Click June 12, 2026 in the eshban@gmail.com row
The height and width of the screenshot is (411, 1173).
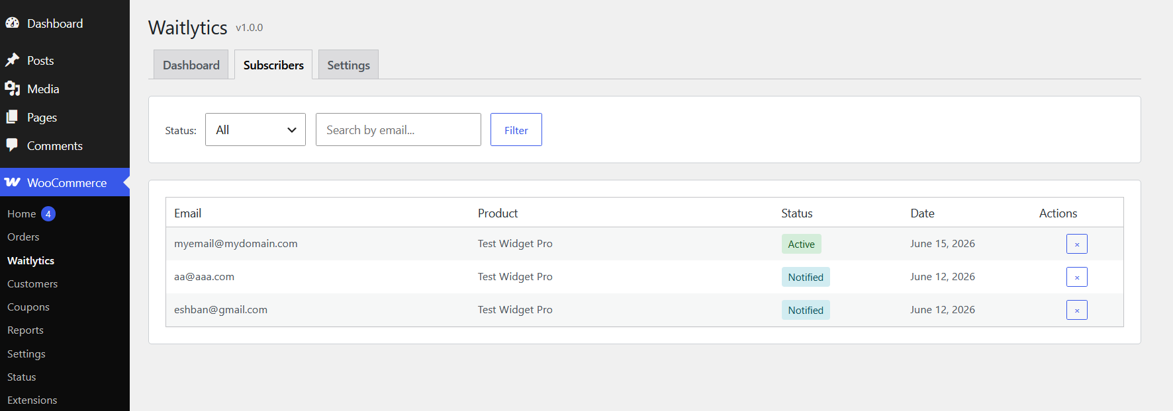(x=943, y=309)
